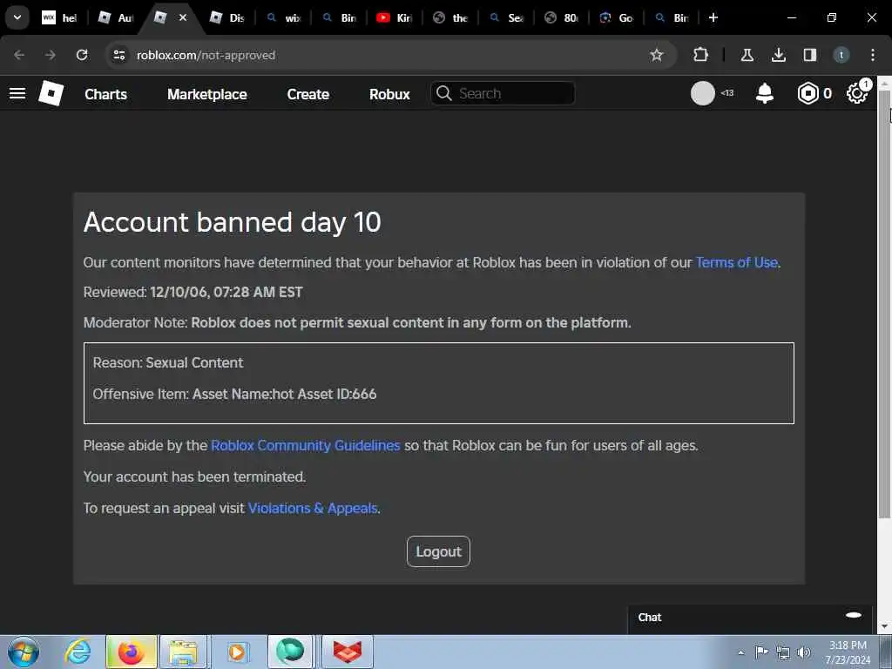
Task: Click the Chat minimize toggle icon
Action: pos(854,615)
